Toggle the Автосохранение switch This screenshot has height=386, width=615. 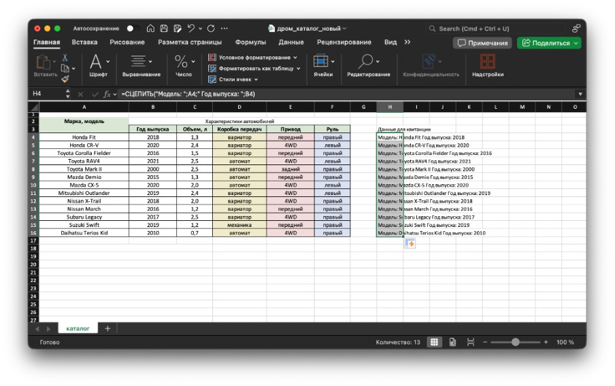[131, 29]
